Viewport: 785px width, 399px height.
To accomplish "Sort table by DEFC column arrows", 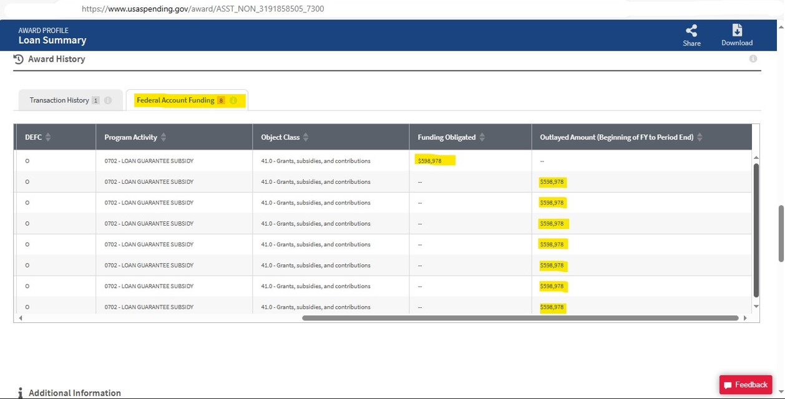I will click(x=48, y=137).
